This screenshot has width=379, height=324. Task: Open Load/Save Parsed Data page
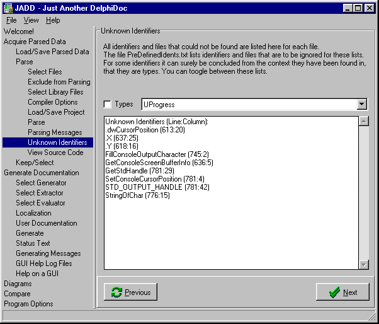pyautogui.click(x=52, y=52)
